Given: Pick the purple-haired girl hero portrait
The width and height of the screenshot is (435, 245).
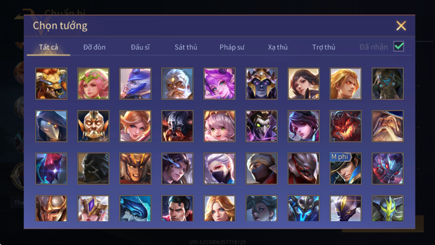Looking at the screenshot, I should pos(219,84).
